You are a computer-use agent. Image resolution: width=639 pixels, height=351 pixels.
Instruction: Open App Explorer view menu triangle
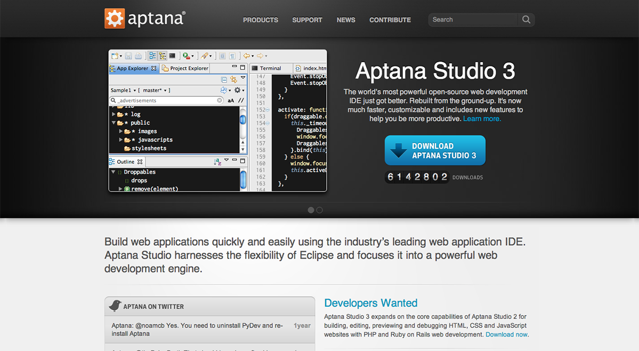243,78
